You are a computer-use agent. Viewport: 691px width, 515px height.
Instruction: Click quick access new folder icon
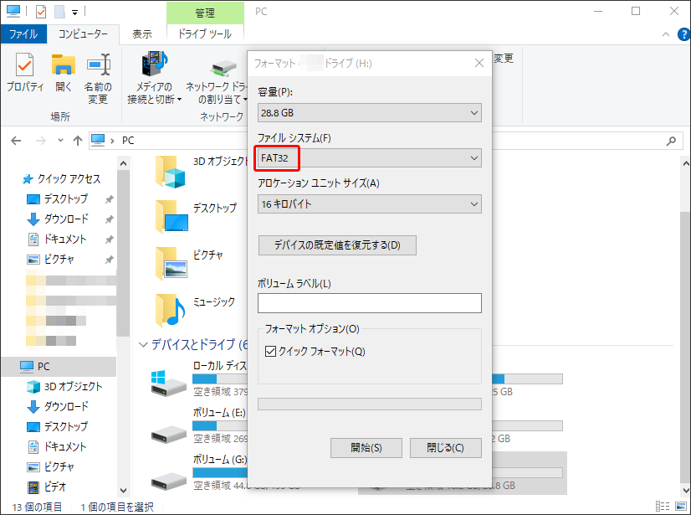click(x=59, y=12)
